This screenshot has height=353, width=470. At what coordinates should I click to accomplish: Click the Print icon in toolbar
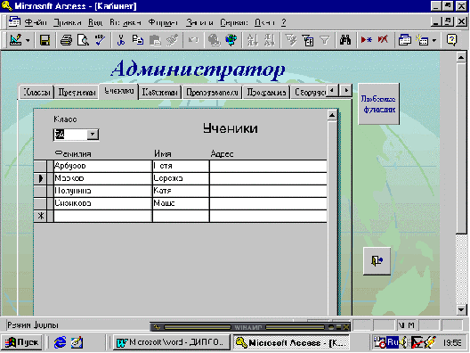tap(66, 40)
